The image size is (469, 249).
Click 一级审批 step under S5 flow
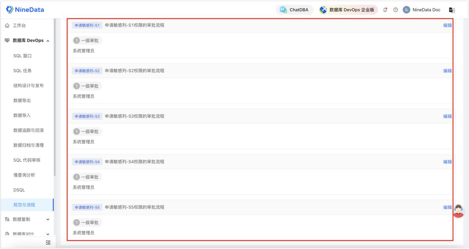pyautogui.click(x=87, y=222)
